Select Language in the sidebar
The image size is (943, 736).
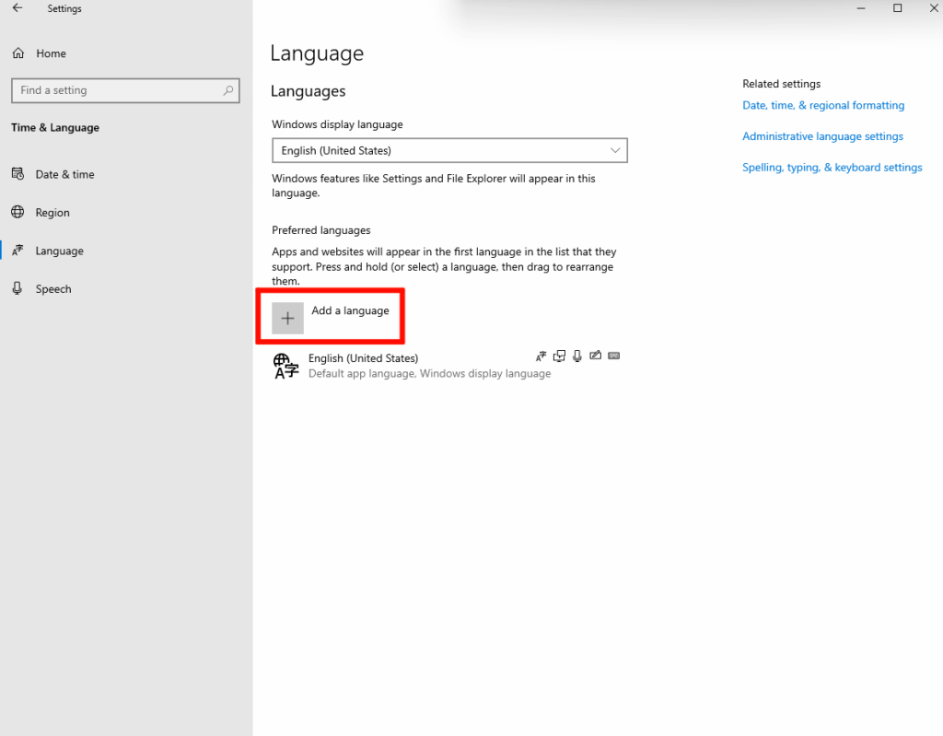(x=59, y=251)
